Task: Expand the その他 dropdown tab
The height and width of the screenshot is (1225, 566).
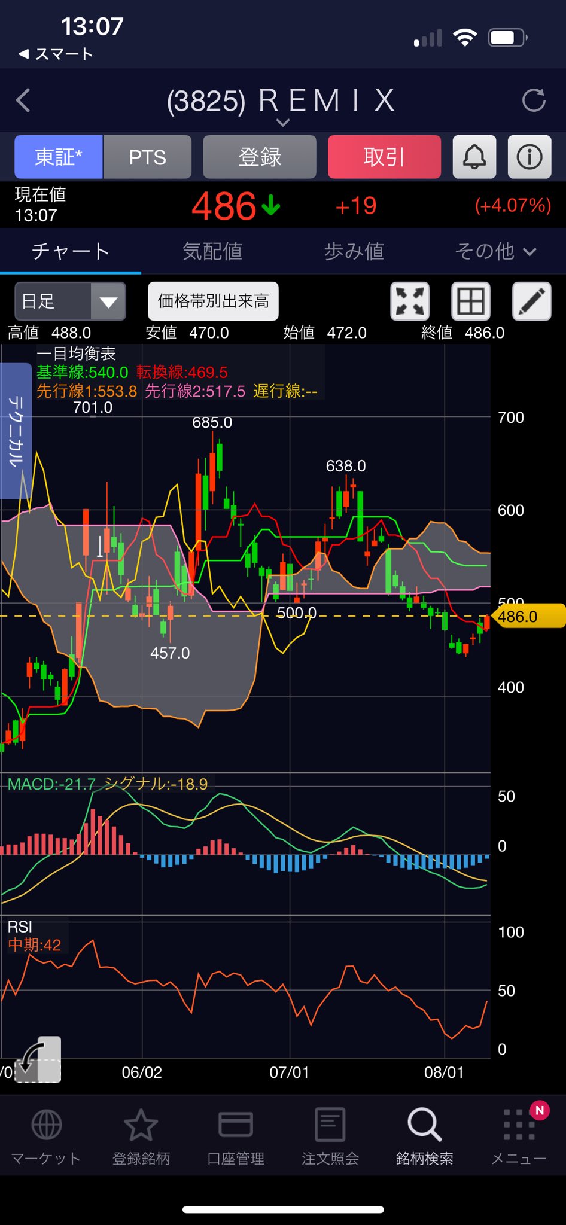Action: coord(495,251)
